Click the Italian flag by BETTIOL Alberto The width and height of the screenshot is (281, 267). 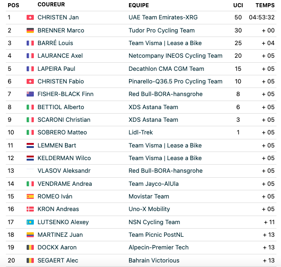[x=30, y=107]
